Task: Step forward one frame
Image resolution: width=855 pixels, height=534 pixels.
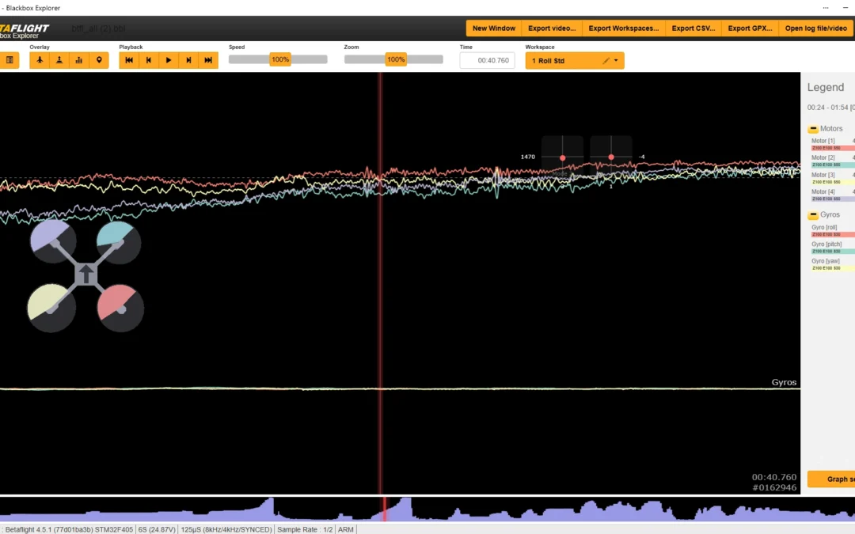Action: (x=188, y=60)
